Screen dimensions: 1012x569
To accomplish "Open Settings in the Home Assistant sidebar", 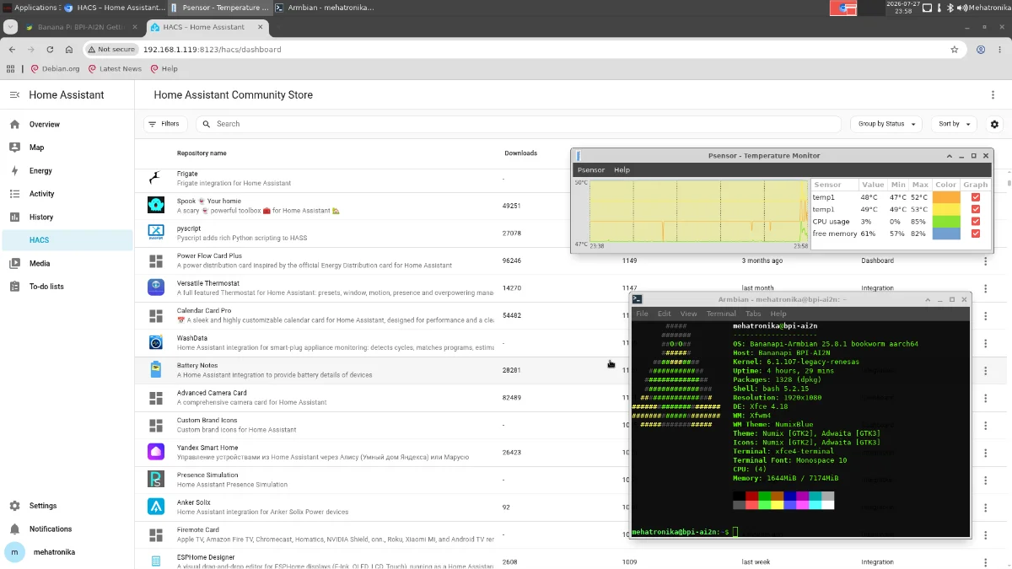I will coord(67,506).
